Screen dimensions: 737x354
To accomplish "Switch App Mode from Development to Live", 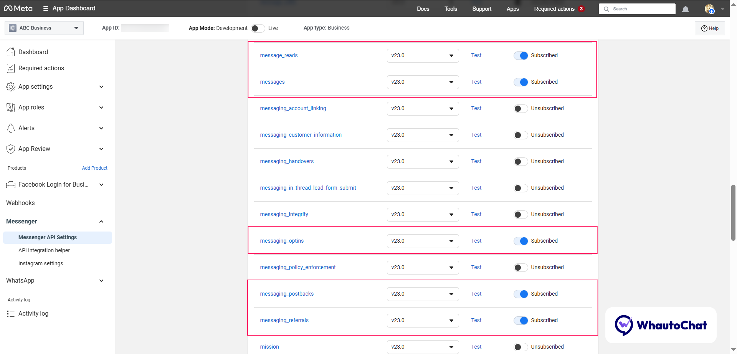I will (x=258, y=28).
